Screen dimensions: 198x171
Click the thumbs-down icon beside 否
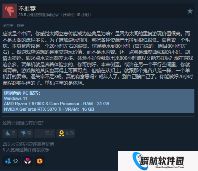point(24,133)
